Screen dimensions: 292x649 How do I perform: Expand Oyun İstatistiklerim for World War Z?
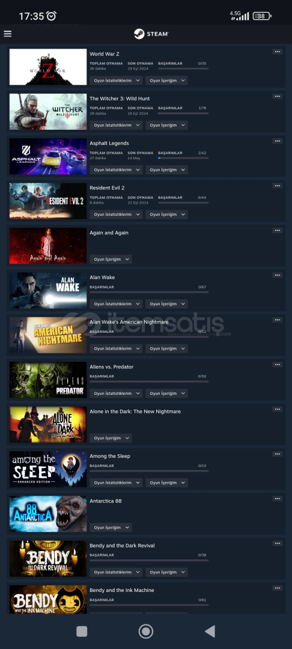tap(116, 81)
